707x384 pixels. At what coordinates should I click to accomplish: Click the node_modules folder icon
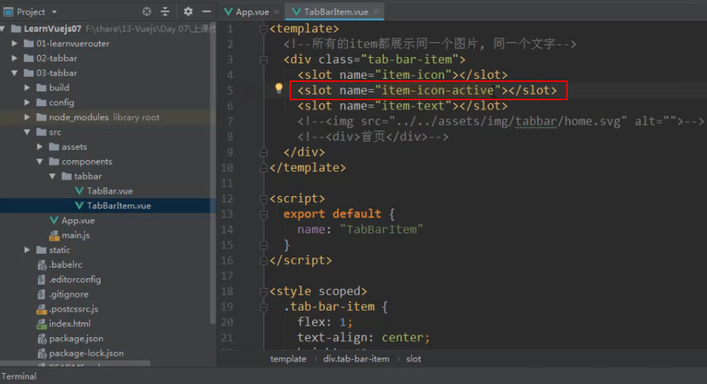tap(42, 117)
